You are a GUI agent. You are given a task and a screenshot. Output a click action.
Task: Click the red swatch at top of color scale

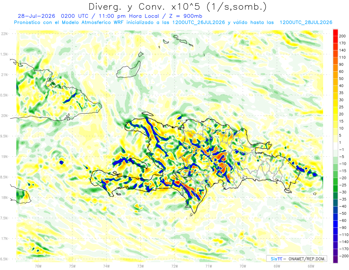pyautogui.click(x=335, y=32)
